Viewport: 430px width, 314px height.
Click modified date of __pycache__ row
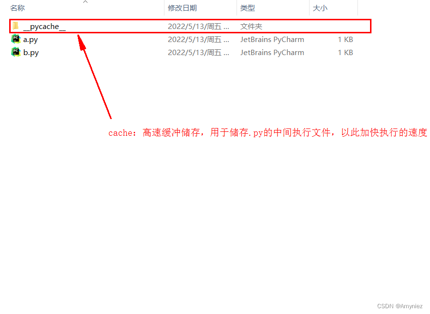198,26
